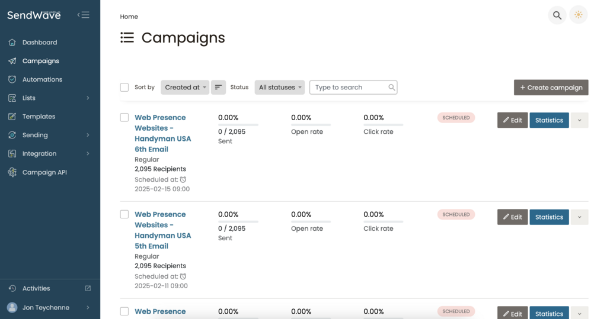Open Templates in the sidebar menu
This screenshot has width=607, height=319.
[x=39, y=117]
